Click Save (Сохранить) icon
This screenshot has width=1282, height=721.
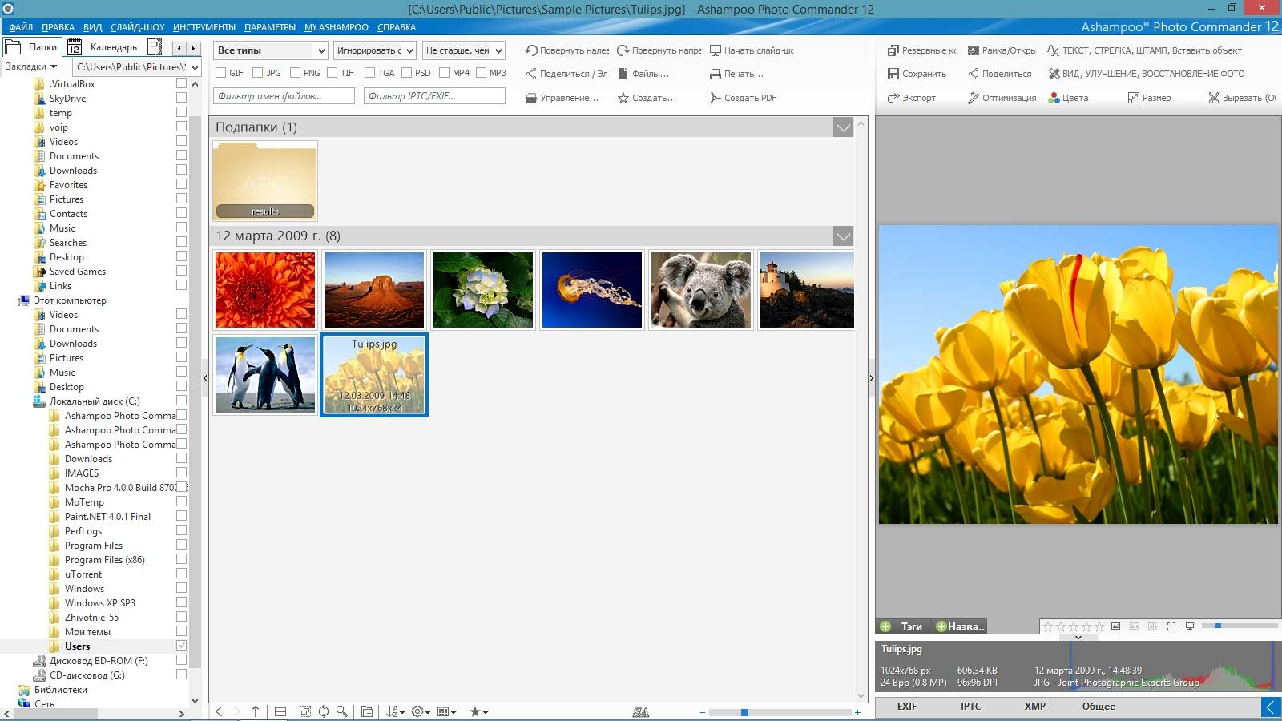tap(893, 74)
